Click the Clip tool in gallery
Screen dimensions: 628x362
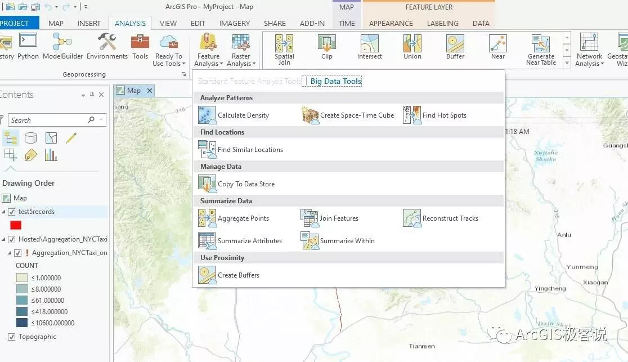coord(327,47)
